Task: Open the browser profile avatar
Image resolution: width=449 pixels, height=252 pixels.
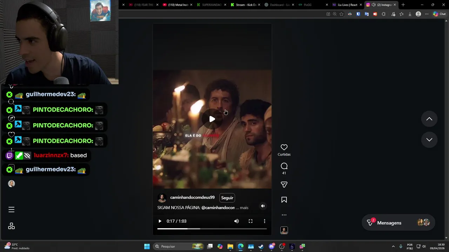Action: tap(418, 14)
